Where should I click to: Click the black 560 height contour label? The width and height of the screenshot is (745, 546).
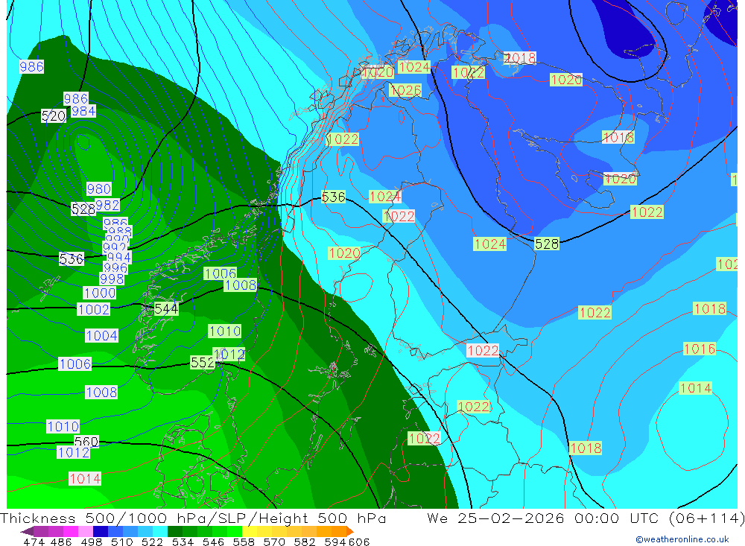click(86, 442)
